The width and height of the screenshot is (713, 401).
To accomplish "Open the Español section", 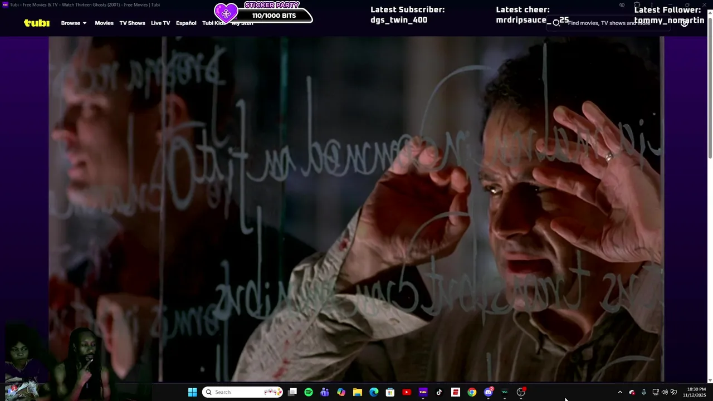I will point(186,23).
